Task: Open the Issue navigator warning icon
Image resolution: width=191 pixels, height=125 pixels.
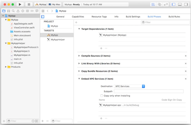Action: point(18,11)
